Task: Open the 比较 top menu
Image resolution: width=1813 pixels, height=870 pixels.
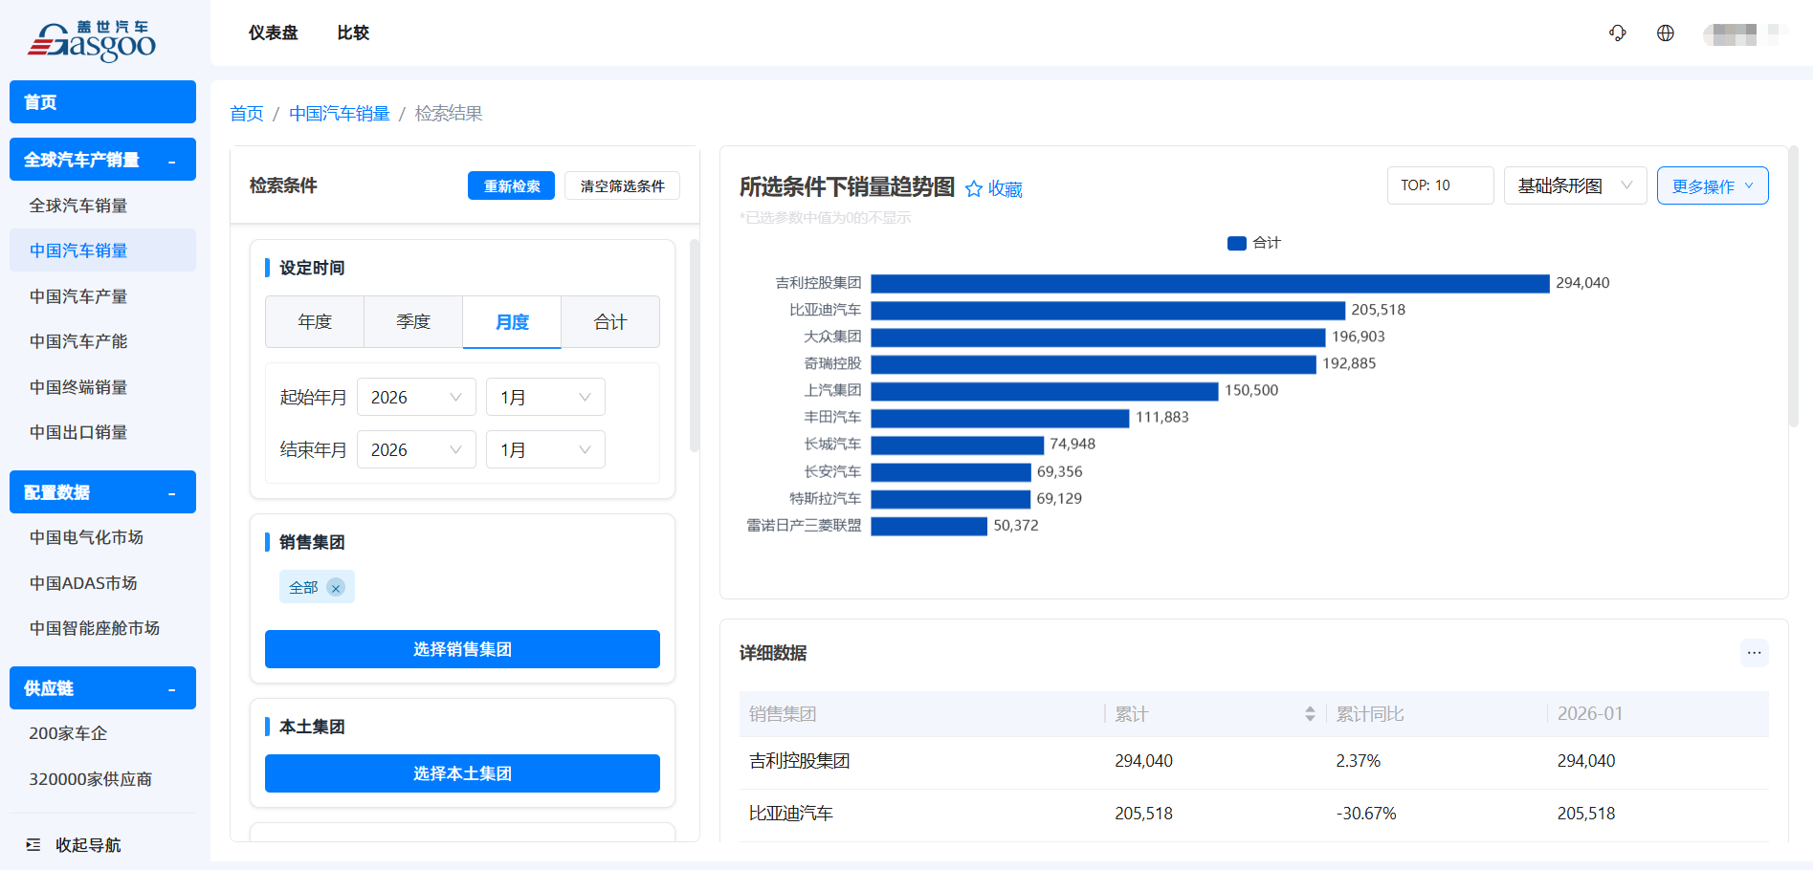Action: click(x=353, y=33)
